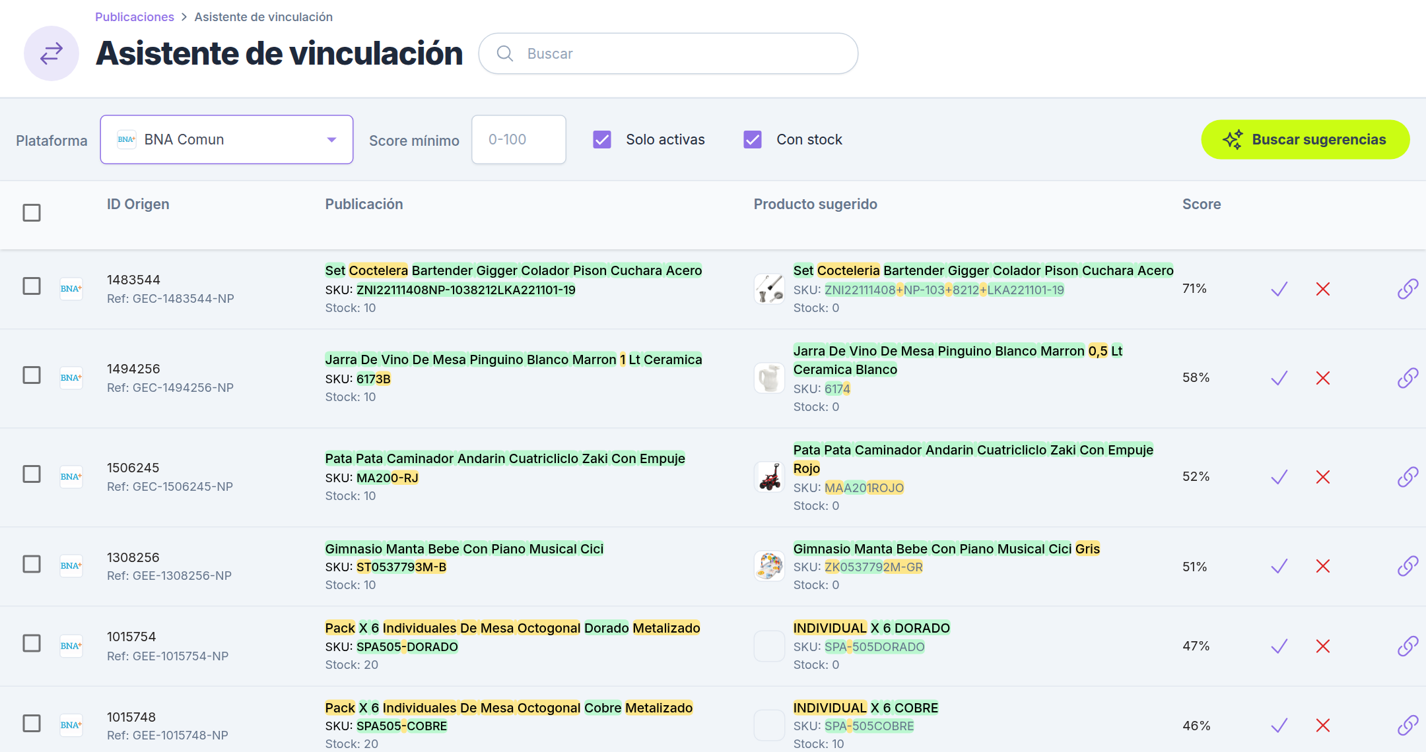Open the Gimnasio Manta product thumbnail

[x=769, y=566]
